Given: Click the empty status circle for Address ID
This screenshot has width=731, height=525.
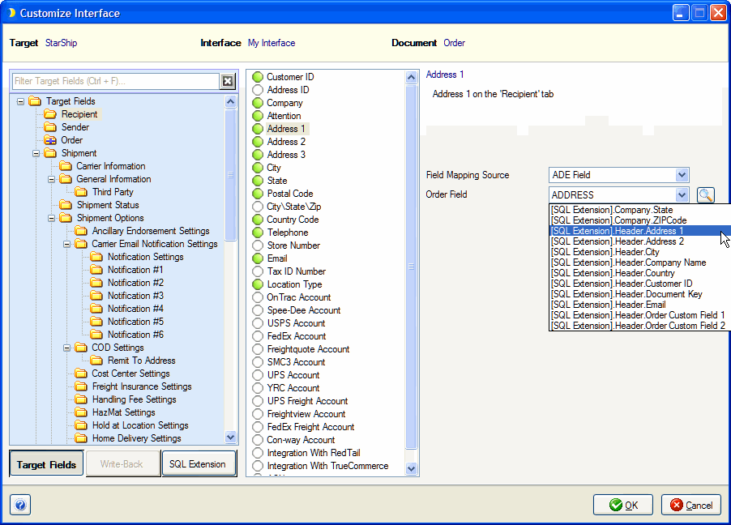Looking at the screenshot, I should [258, 89].
